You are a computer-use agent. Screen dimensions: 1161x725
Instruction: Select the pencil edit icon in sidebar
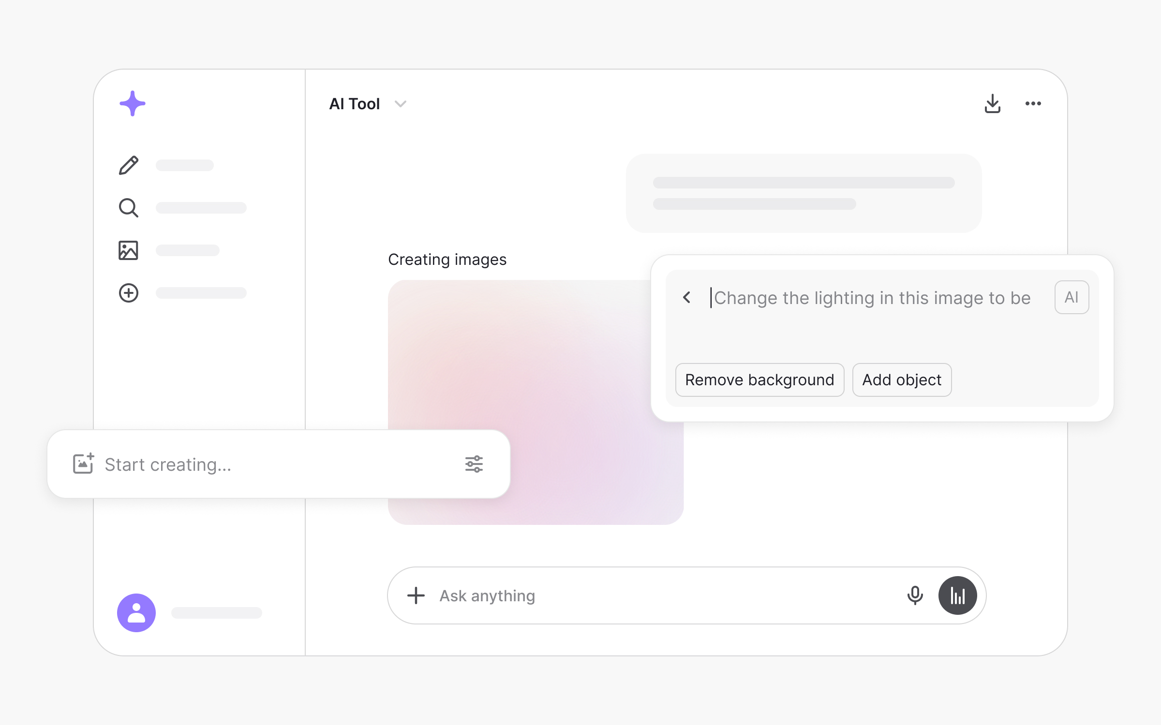(129, 165)
